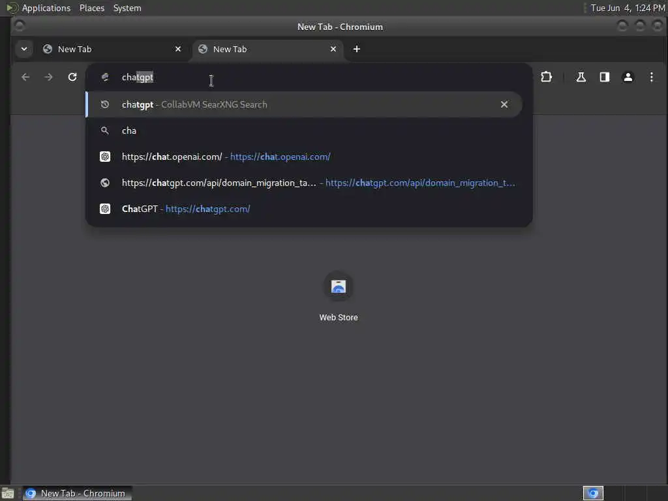Viewport: 668px width, 501px height.
Task: Open the System menu
Action: 127,8
